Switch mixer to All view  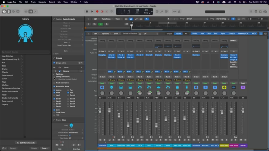[186, 34]
